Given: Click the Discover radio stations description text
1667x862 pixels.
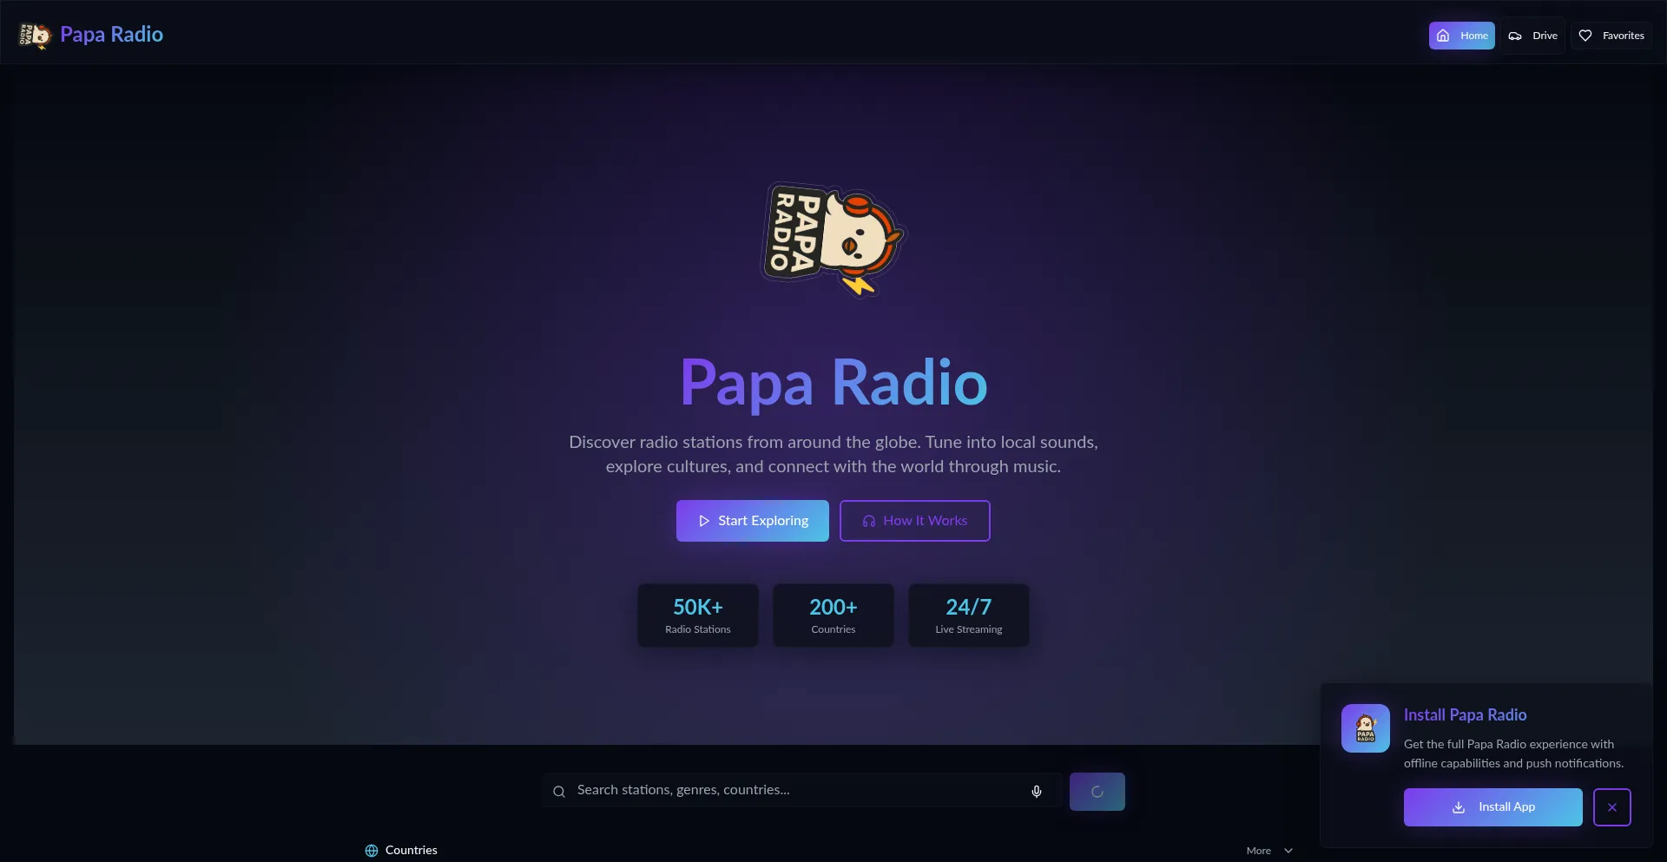Looking at the screenshot, I should pyautogui.click(x=833, y=454).
